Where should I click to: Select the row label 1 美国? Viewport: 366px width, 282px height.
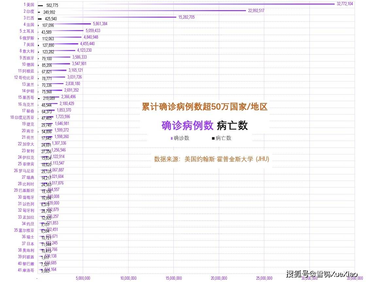coord(29,5)
